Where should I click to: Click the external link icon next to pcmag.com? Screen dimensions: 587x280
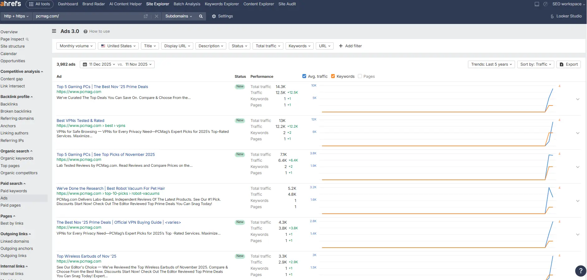click(146, 16)
